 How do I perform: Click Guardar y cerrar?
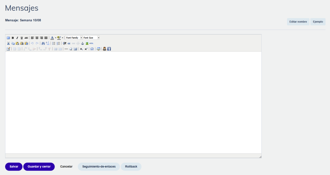(39, 167)
